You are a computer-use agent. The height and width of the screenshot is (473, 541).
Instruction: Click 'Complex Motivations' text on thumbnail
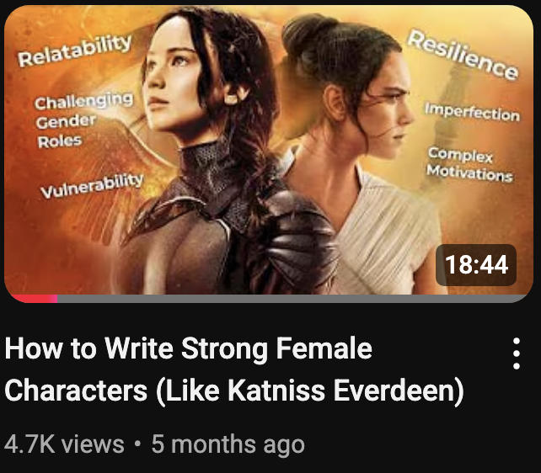(x=469, y=164)
